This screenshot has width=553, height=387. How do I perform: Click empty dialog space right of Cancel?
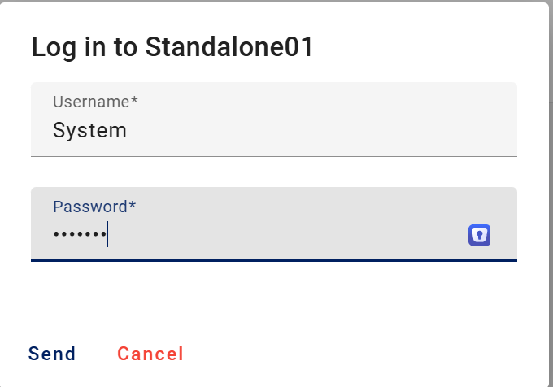point(366,354)
